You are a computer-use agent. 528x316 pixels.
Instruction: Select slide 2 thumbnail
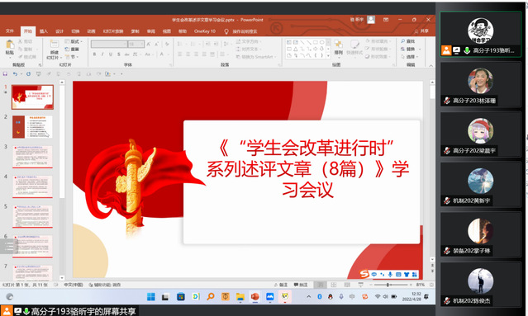pos(32,127)
